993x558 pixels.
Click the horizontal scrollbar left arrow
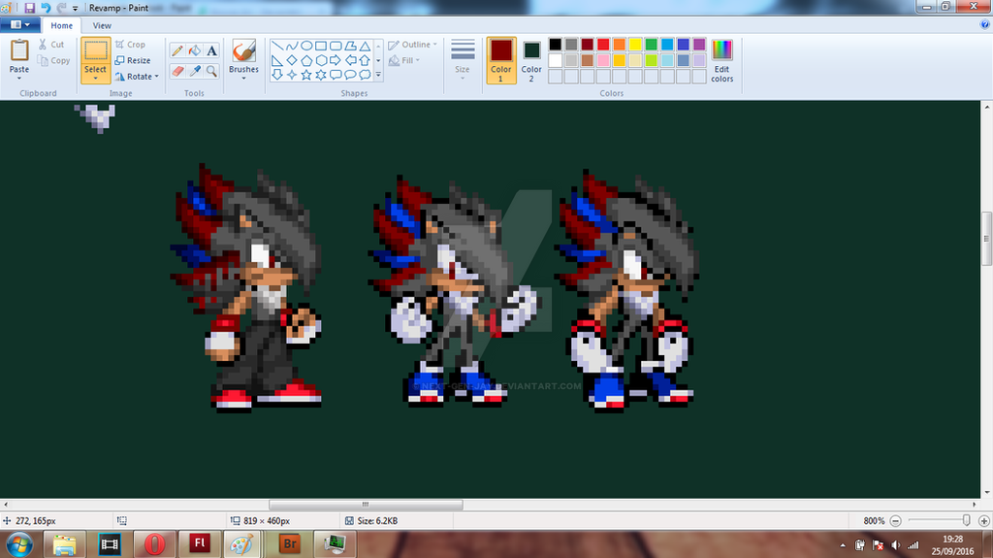(6, 505)
